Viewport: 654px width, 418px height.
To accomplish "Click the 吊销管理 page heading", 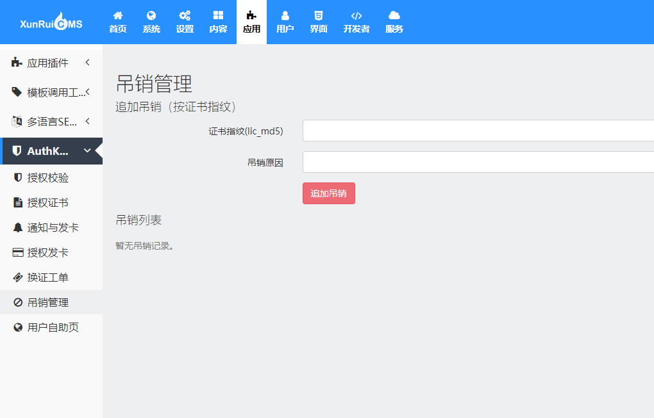I will coord(154,84).
